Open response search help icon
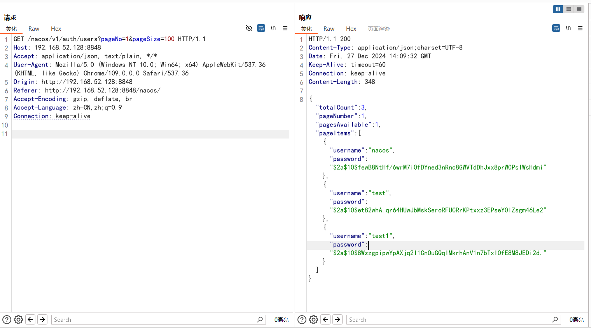This screenshot has width=591, height=328. (x=302, y=319)
